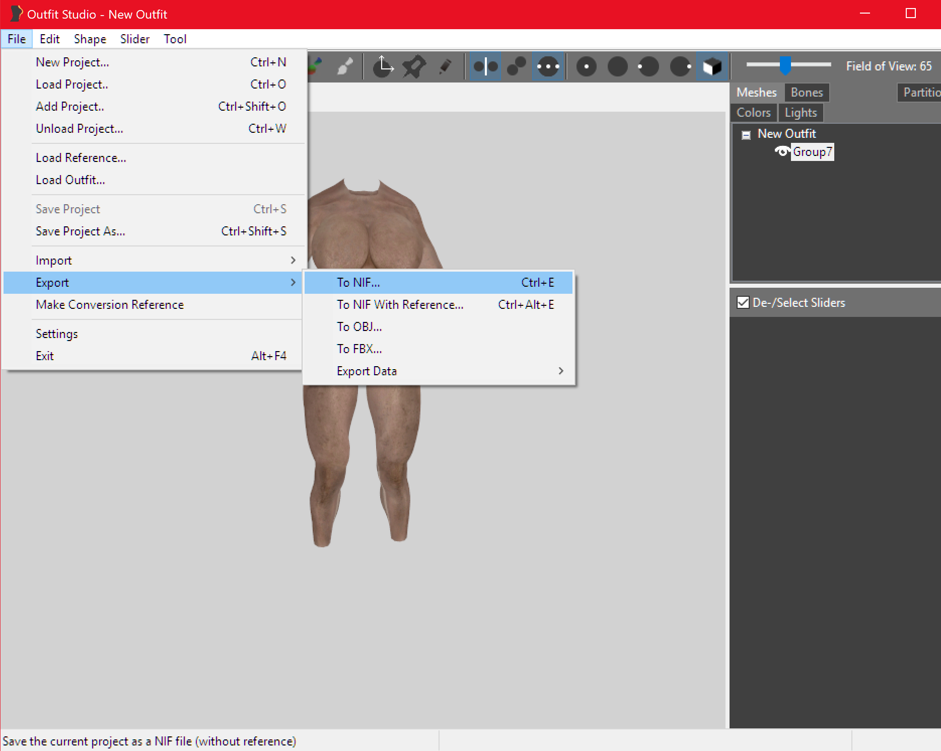Uncheck the De-/Select Sliders checkbox
Image resolution: width=941 pixels, height=751 pixels.
[x=744, y=302]
